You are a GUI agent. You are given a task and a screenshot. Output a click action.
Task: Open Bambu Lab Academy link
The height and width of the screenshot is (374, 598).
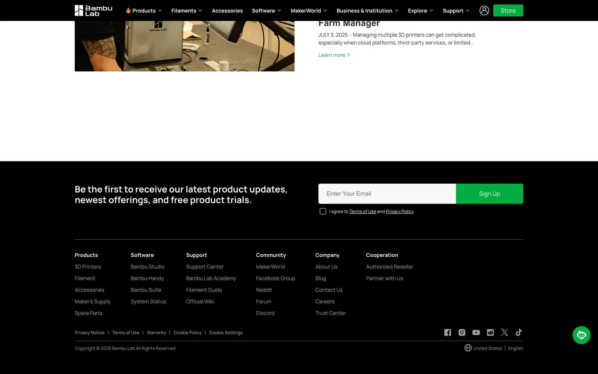pos(211,278)
